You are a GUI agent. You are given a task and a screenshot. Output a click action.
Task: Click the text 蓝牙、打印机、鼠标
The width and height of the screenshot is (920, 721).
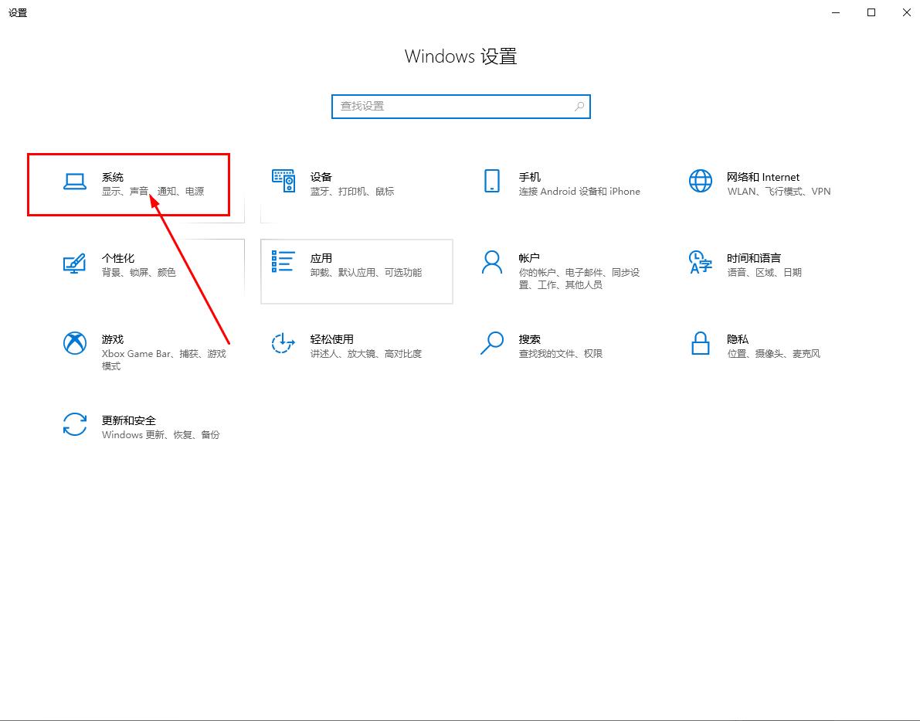[x=352, y=192]
